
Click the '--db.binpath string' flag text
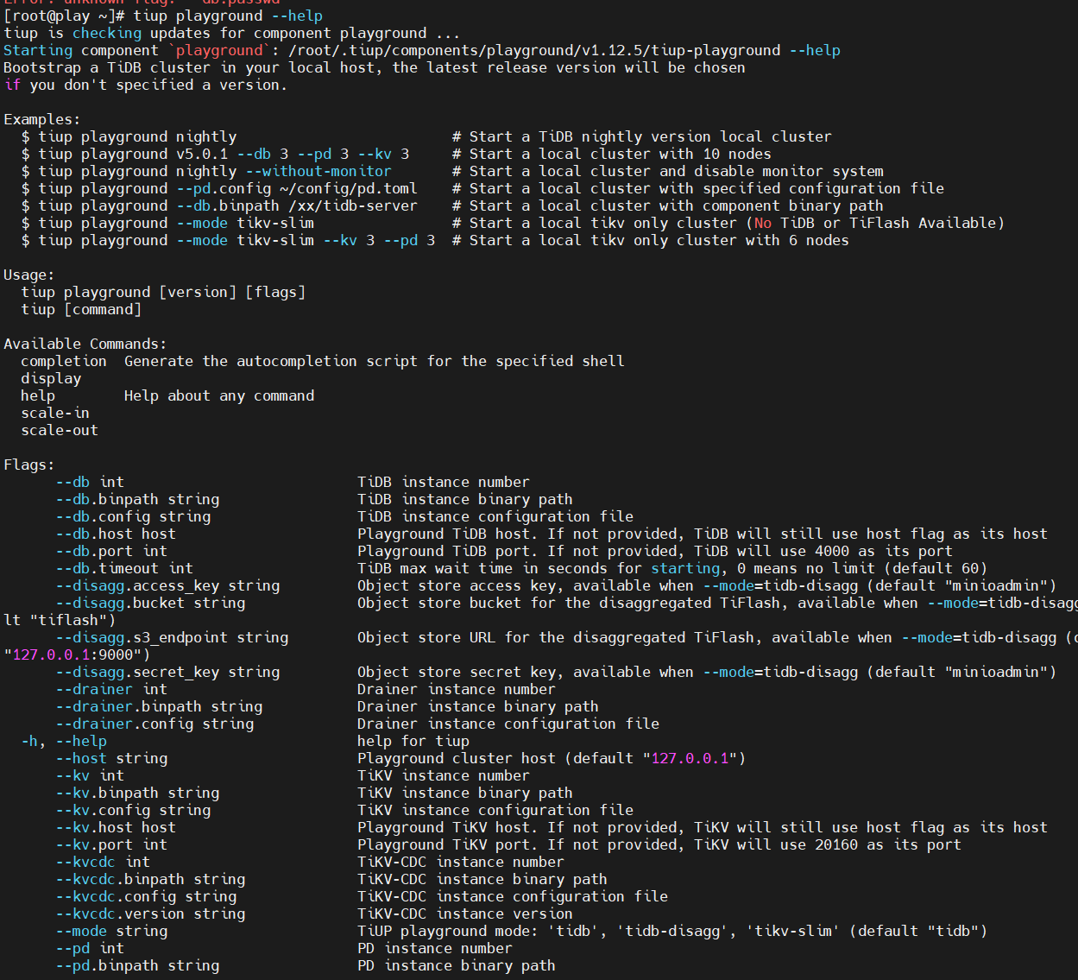point(137,499)
